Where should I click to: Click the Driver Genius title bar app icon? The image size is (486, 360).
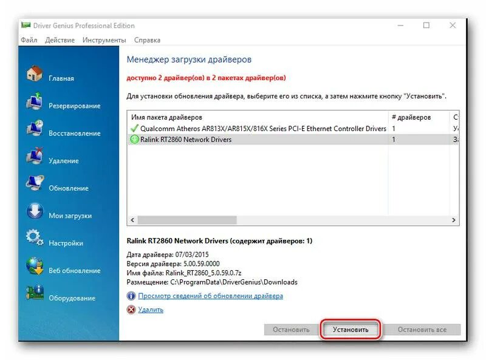tap(26, 25)
